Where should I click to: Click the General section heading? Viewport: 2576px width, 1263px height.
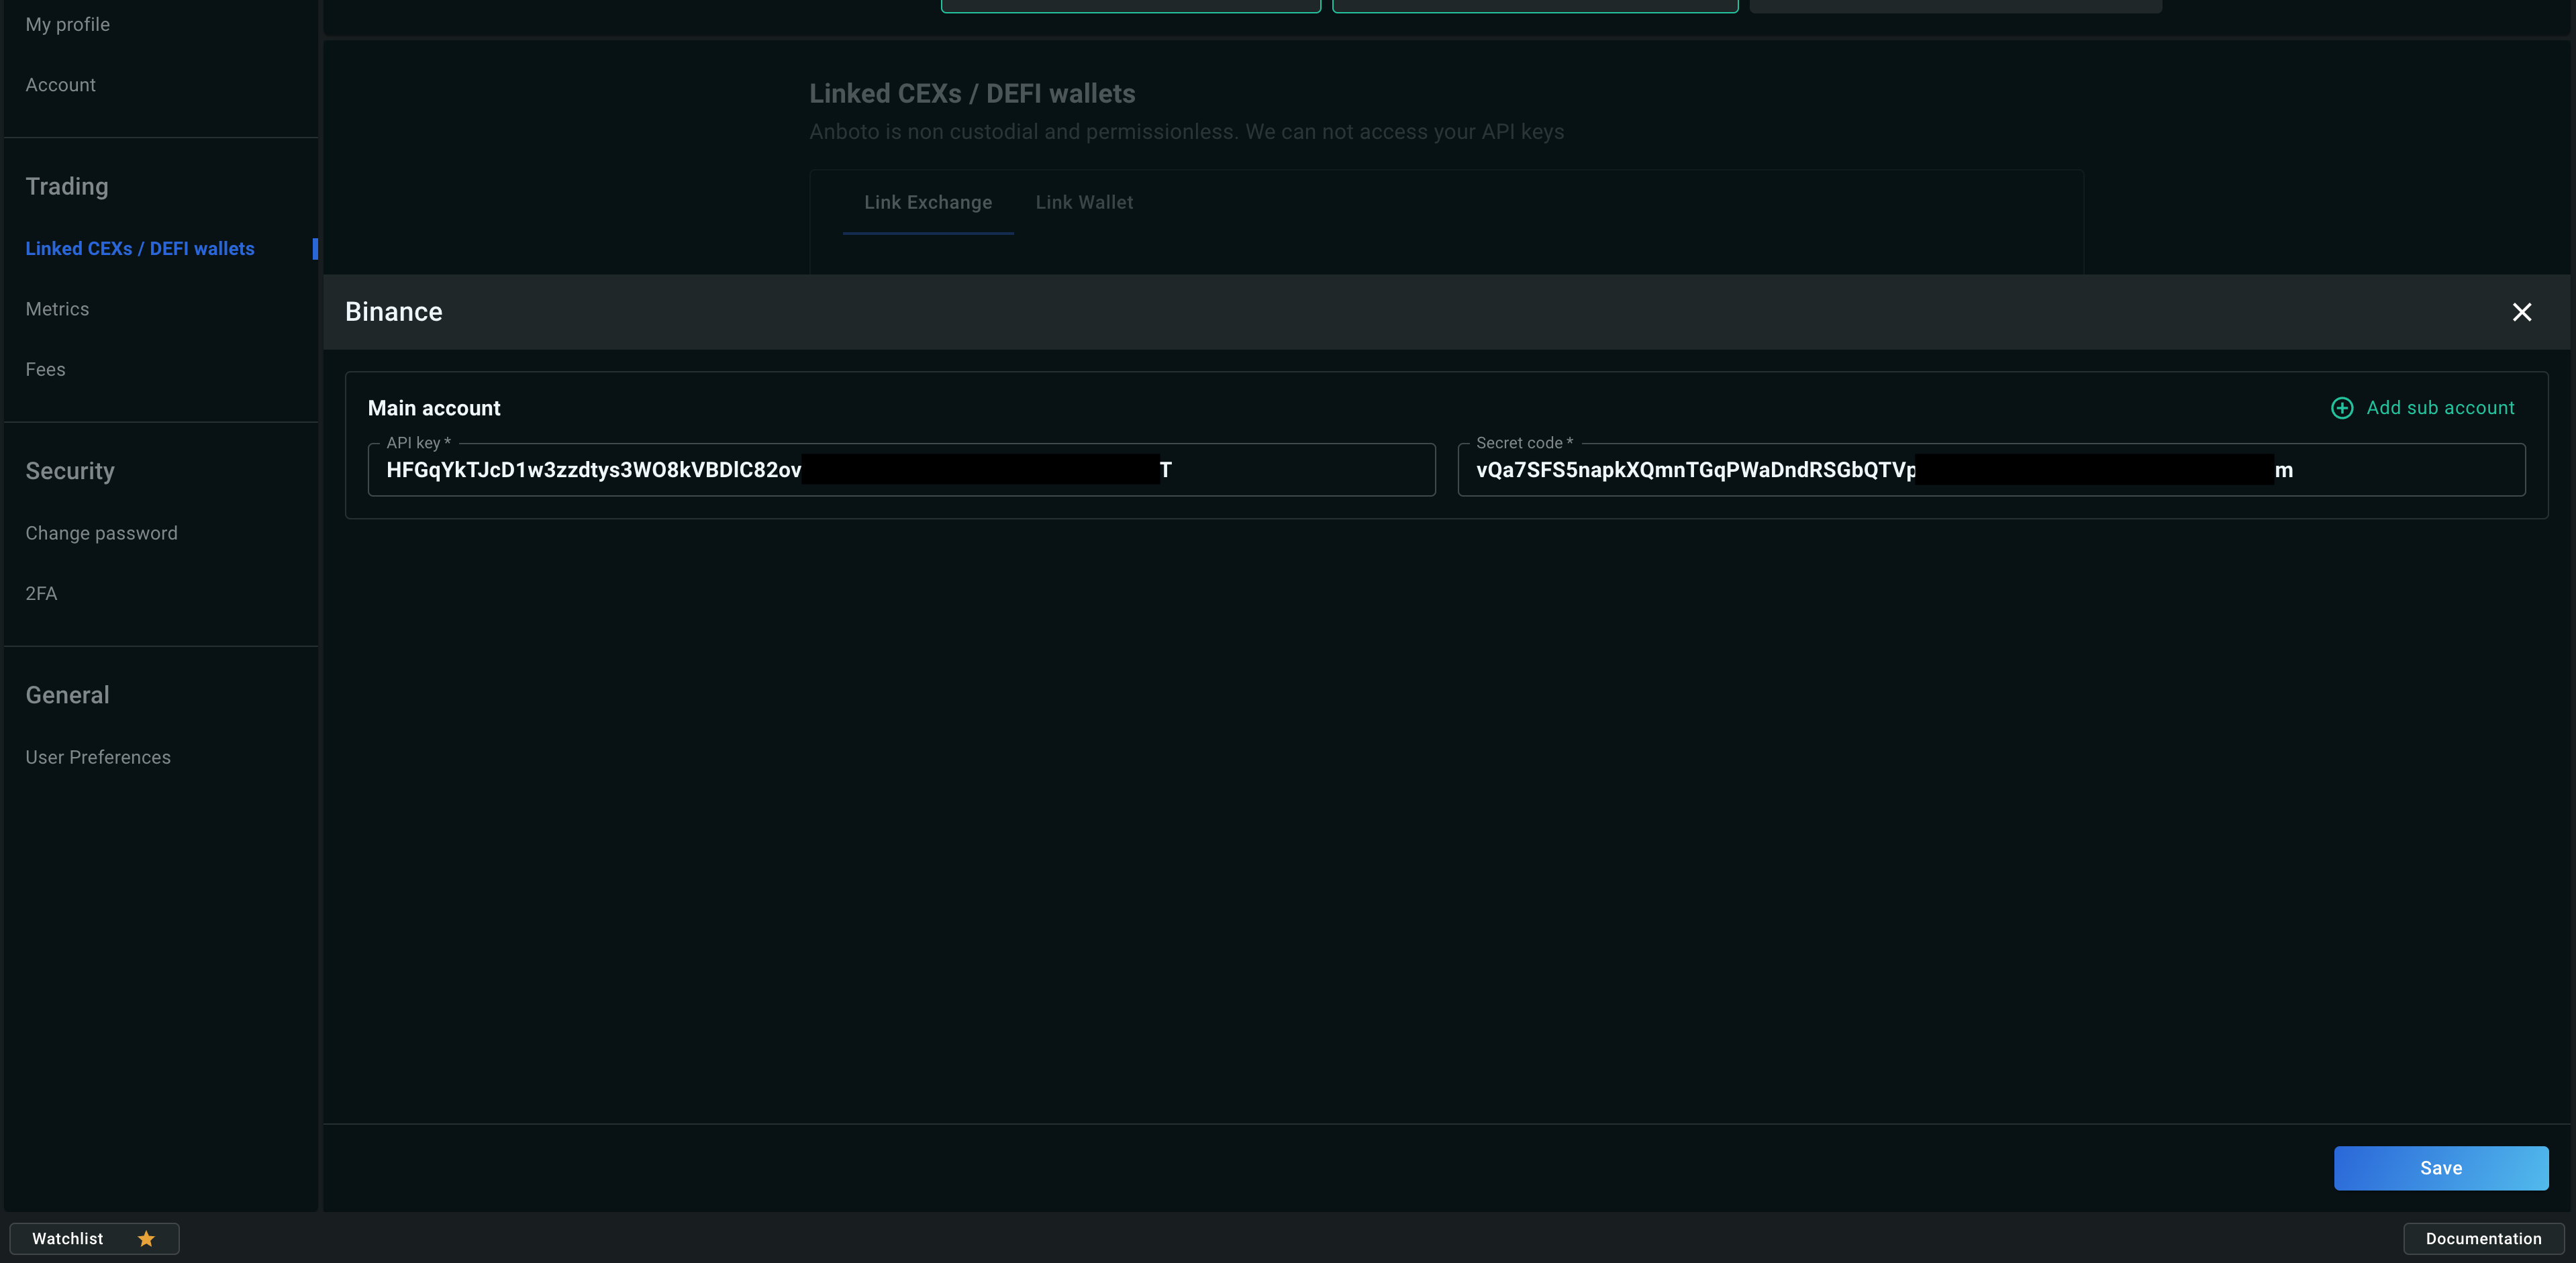(67, 695)
